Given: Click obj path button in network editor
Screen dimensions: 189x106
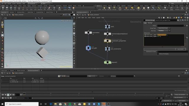Looking at the screenshot, I should (x=84, y=15).
